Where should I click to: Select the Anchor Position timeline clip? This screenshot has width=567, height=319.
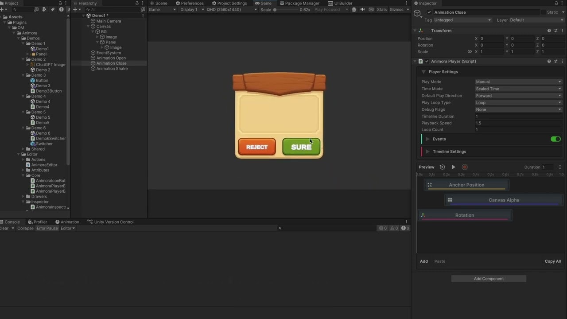coord(466,185)
